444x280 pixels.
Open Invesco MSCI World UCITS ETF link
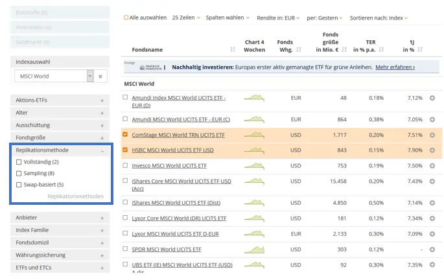pos(169,166)
